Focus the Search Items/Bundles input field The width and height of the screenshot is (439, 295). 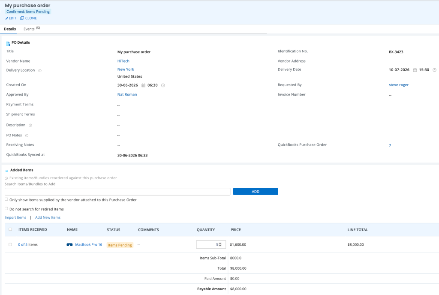coord(117,192)
